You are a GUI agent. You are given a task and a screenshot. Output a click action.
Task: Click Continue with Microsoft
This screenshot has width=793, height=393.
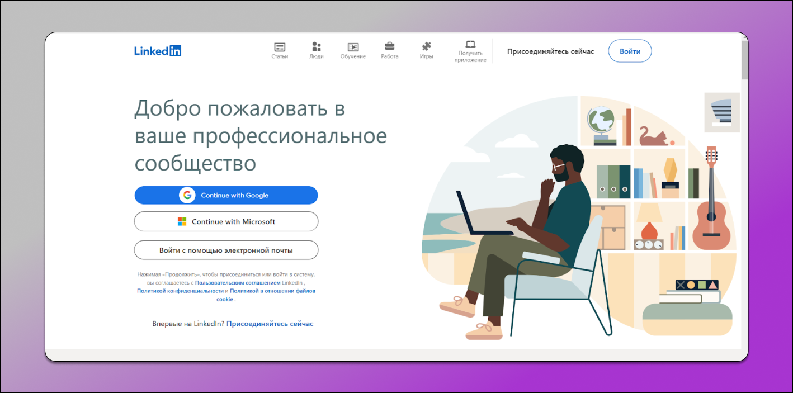226,221
